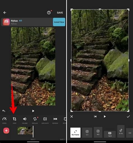Go back with the arrow icon
133x143 pixels.
pyautogui.click(x=5, y=13)
